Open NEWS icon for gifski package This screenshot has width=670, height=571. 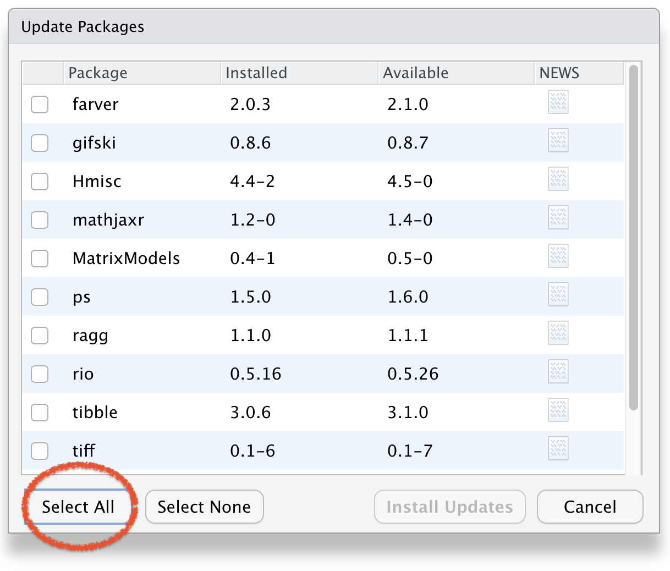[x=558, y=141]
